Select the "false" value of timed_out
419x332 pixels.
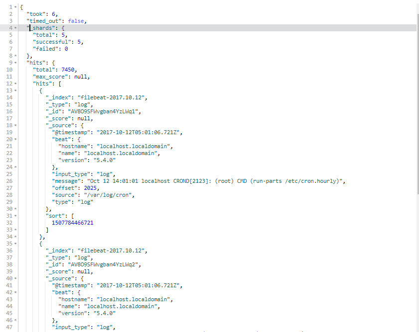click(x=76, y=21)
